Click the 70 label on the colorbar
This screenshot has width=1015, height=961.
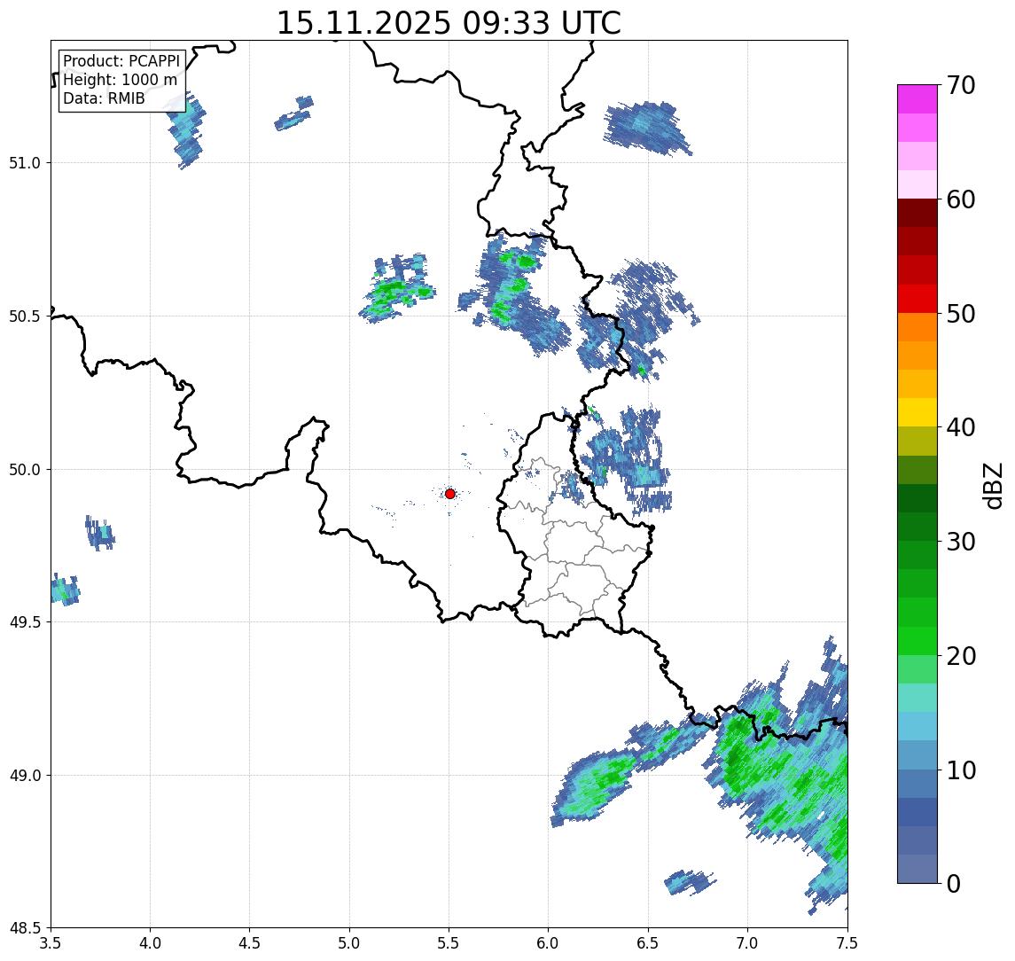coord(961,85)
